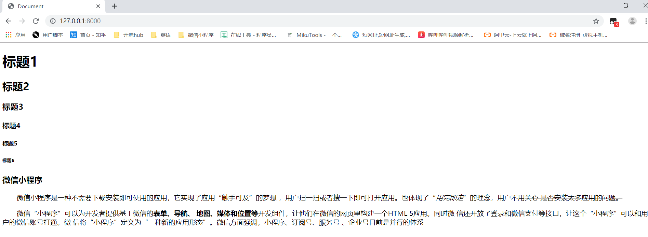Open the 开源hub bookmark folder
The width and height of the screenshot is (648, 237).
(128, 35)
